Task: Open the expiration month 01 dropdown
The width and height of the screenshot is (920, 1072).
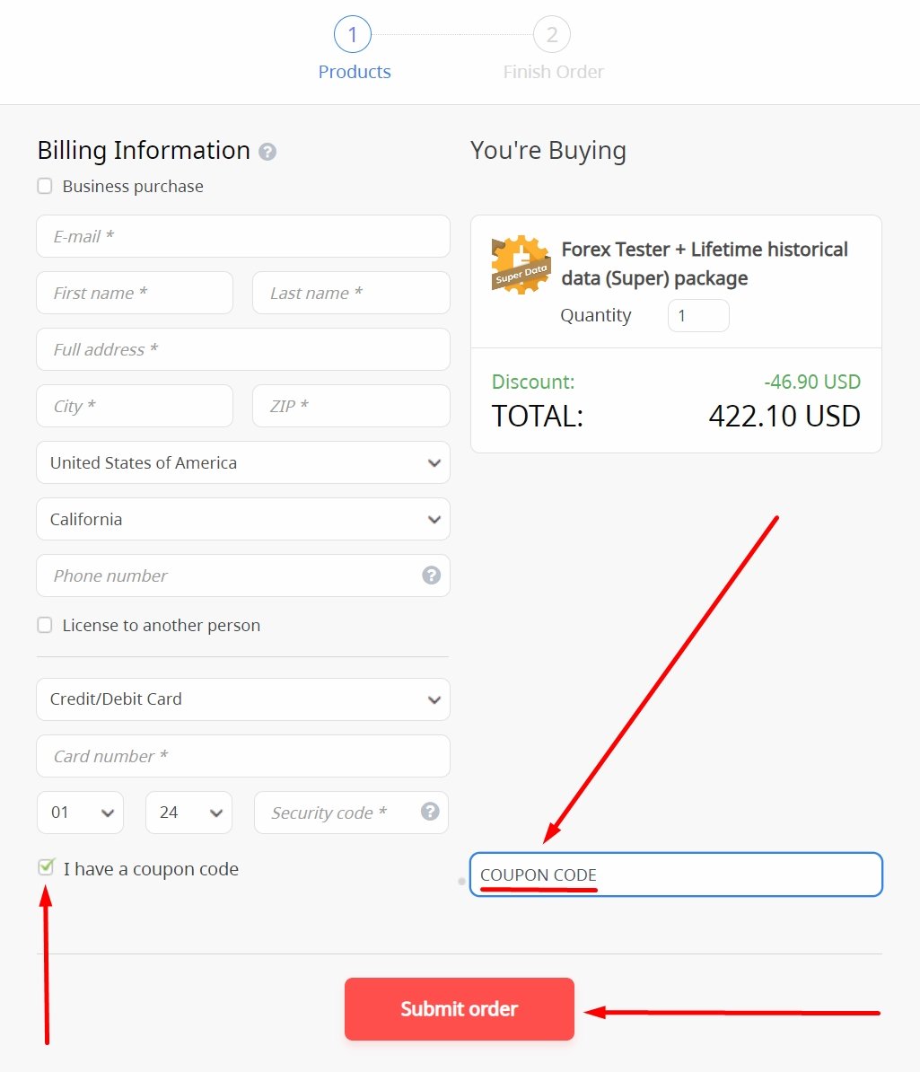Action: [x=81, y=813]
